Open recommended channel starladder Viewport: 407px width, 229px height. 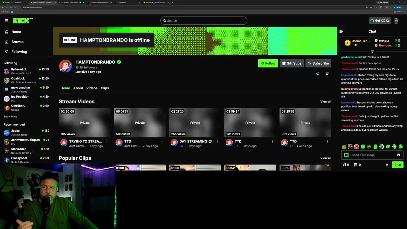point(26,151)
